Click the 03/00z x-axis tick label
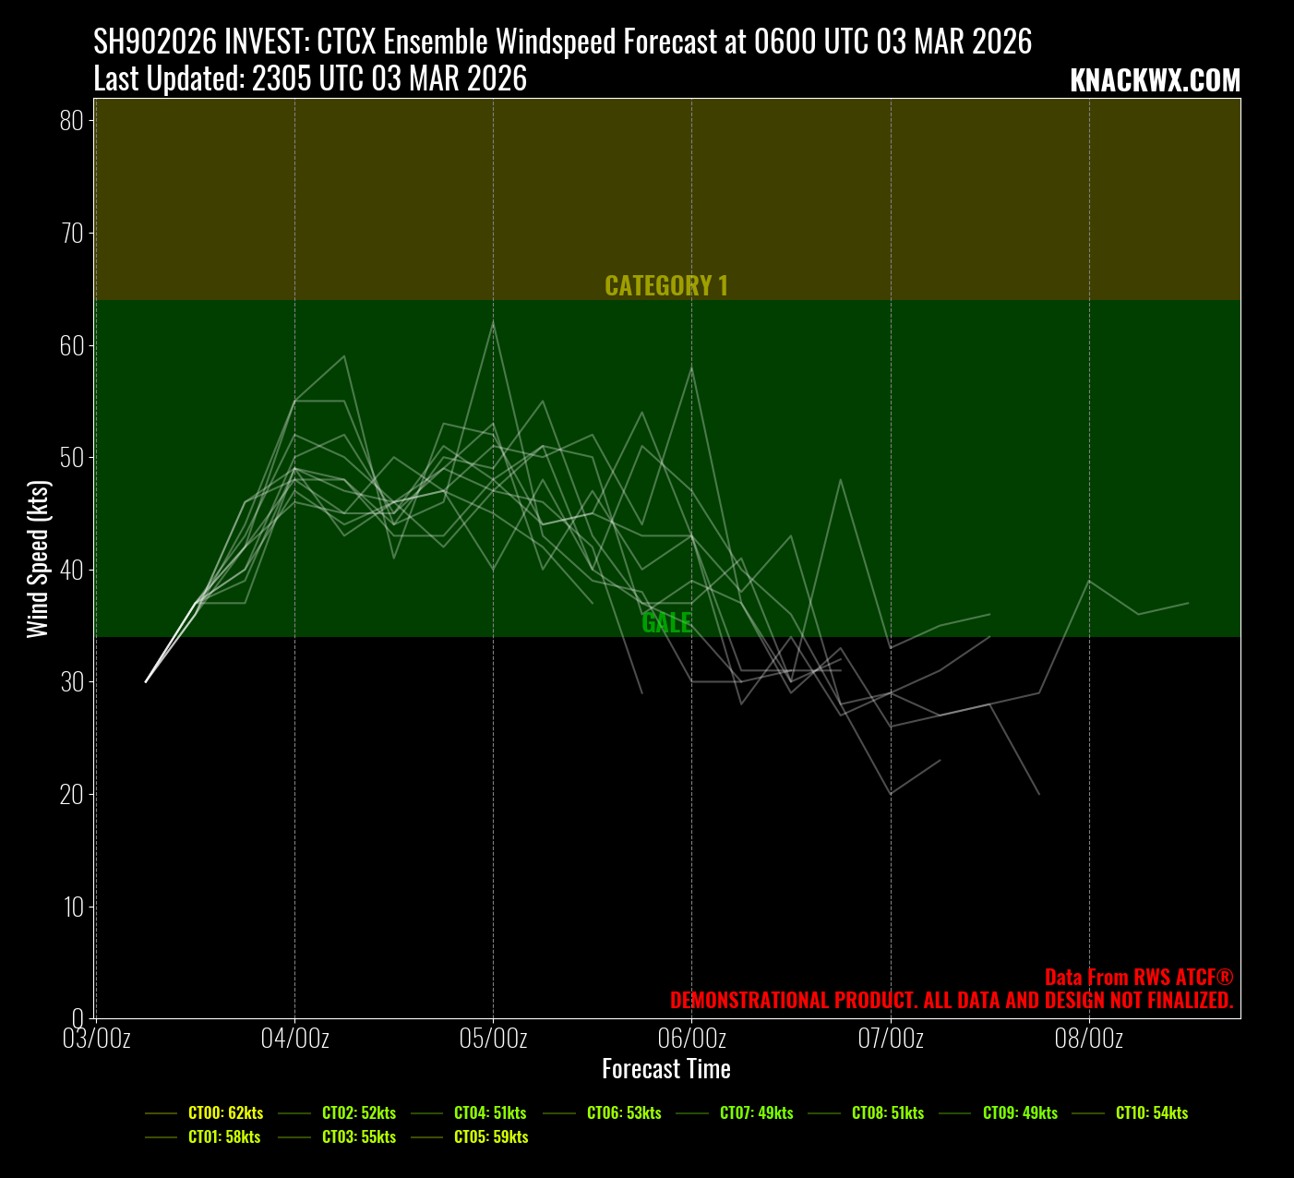 [97, 1039]
